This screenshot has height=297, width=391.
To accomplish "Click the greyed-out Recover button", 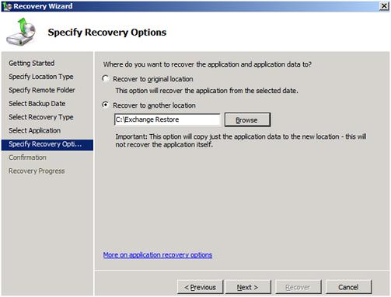I will click(x=298, y=287).
